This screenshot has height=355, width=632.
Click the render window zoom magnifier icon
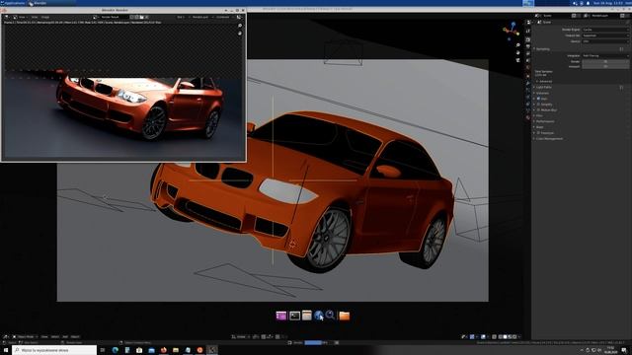240,26
